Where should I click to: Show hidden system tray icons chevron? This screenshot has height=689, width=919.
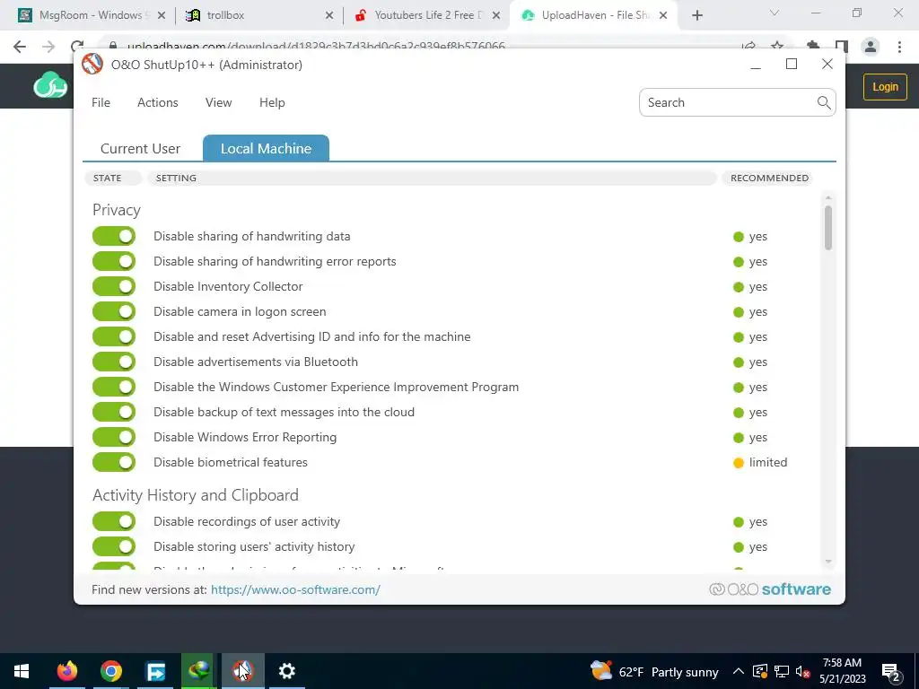coord(739,671)
